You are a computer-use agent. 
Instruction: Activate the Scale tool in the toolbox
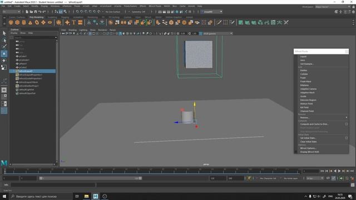coord(4,67)
